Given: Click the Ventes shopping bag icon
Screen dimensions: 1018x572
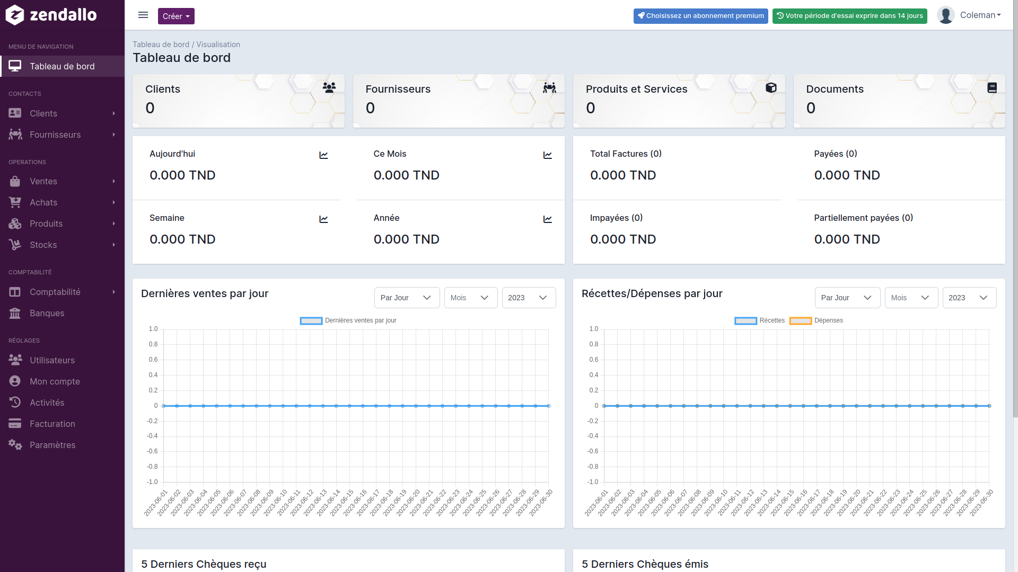Looking at the screenshot, I should coord(15,181).
